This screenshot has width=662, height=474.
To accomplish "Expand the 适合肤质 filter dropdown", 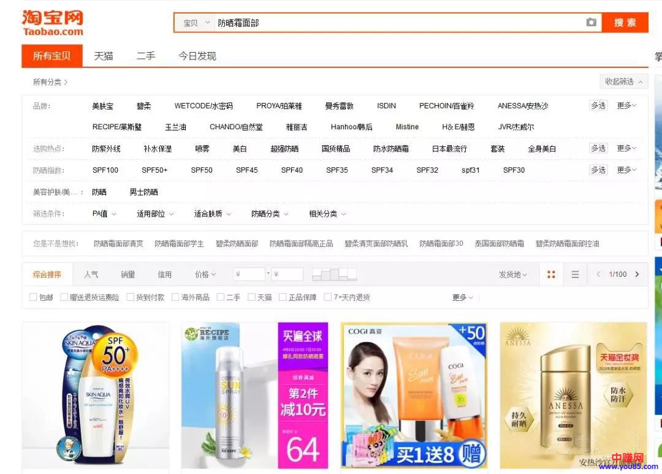I will [x=212, y=214].
